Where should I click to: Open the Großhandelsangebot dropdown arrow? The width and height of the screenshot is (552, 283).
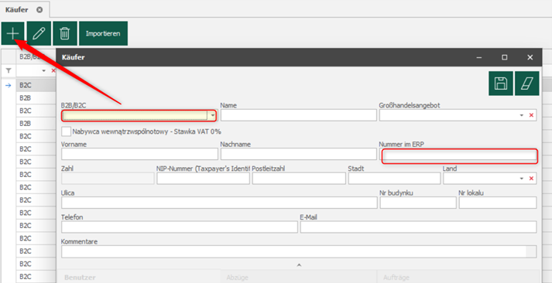pos(521,115)
